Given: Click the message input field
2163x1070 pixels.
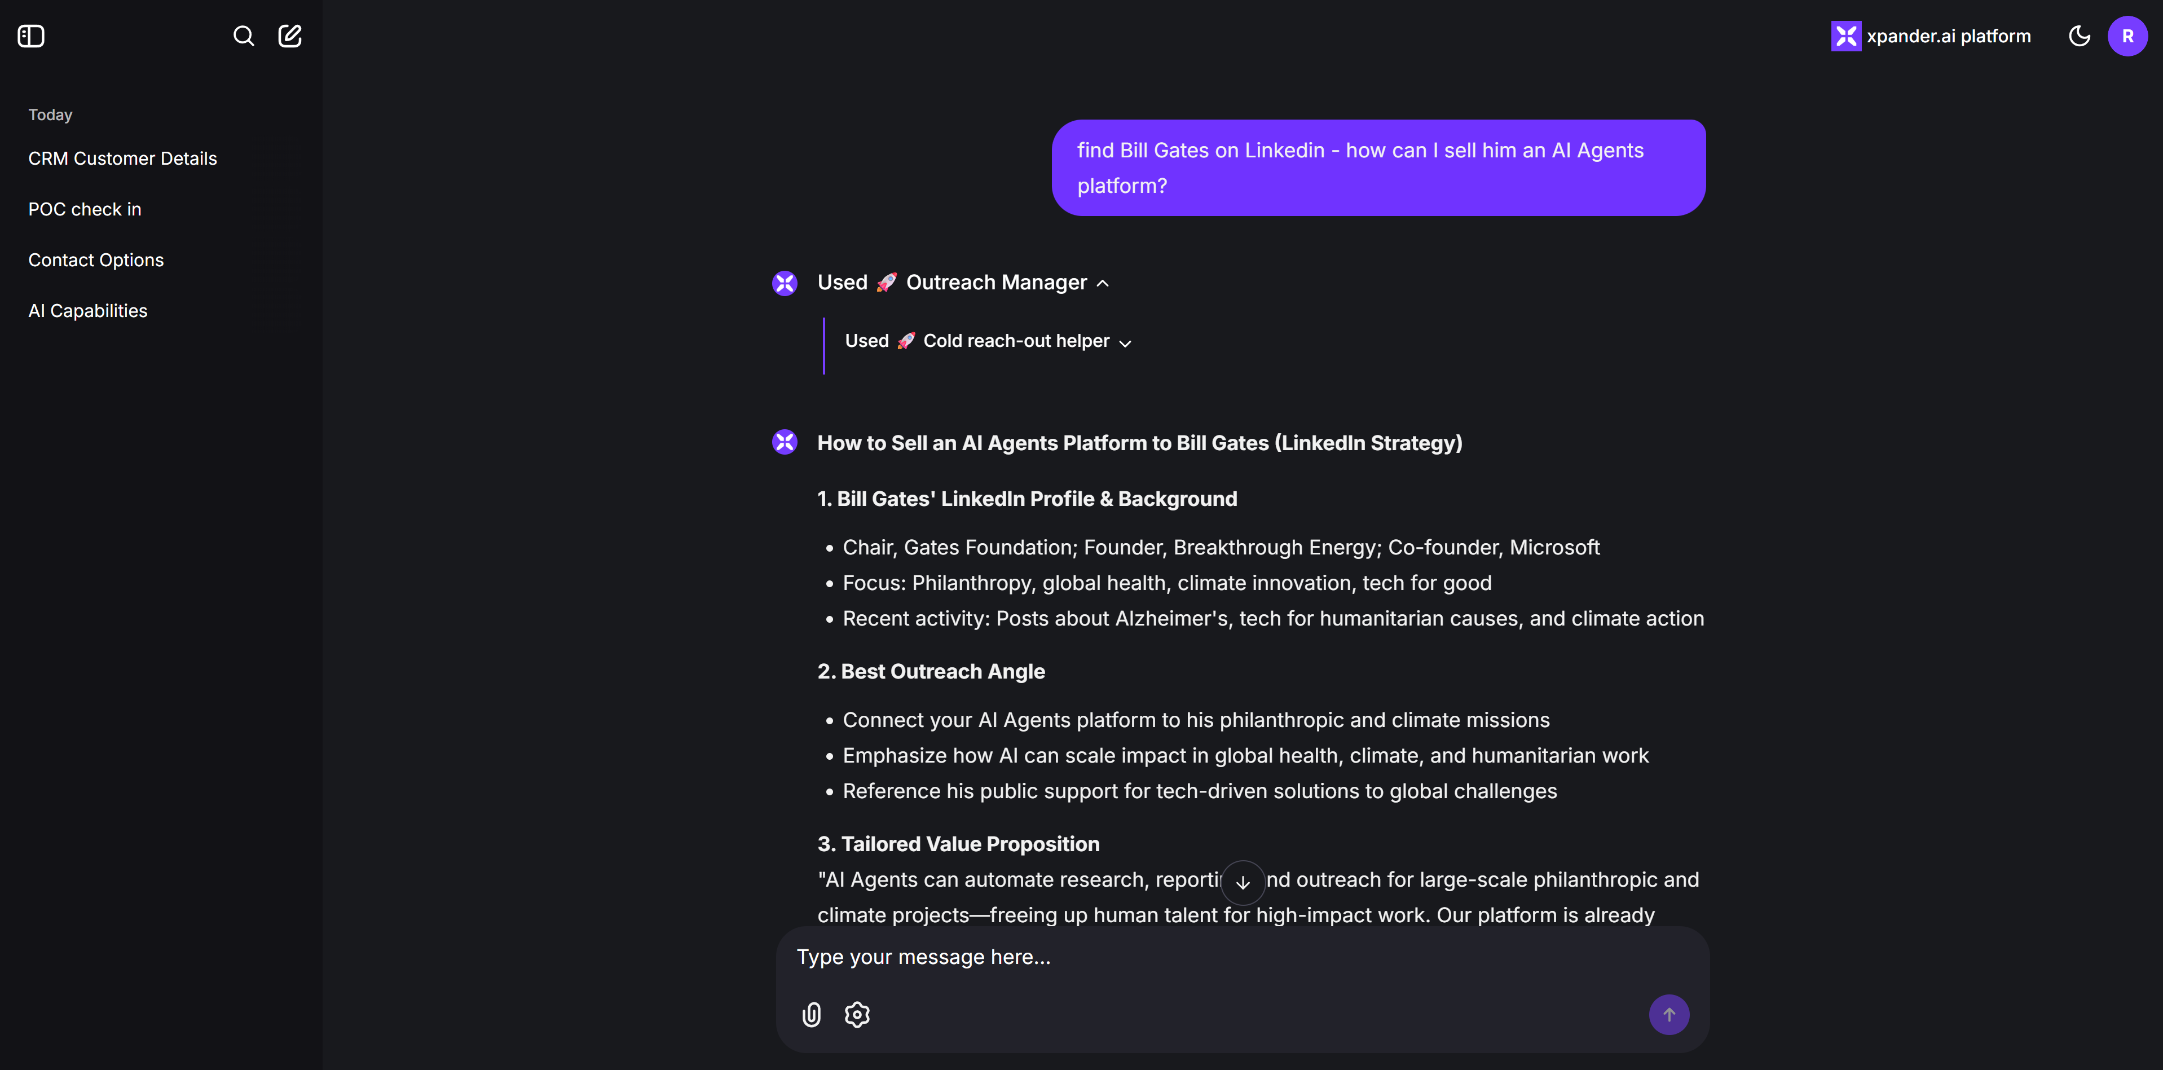Looking at the screenshot, I should pyautogui.click(x=1242, y=957).
